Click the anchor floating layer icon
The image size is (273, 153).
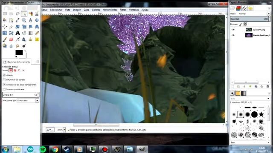[x=261, y=86]
